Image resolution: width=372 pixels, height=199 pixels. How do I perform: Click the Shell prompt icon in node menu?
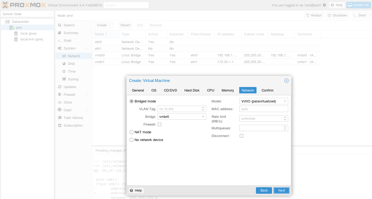pos(60,40)
